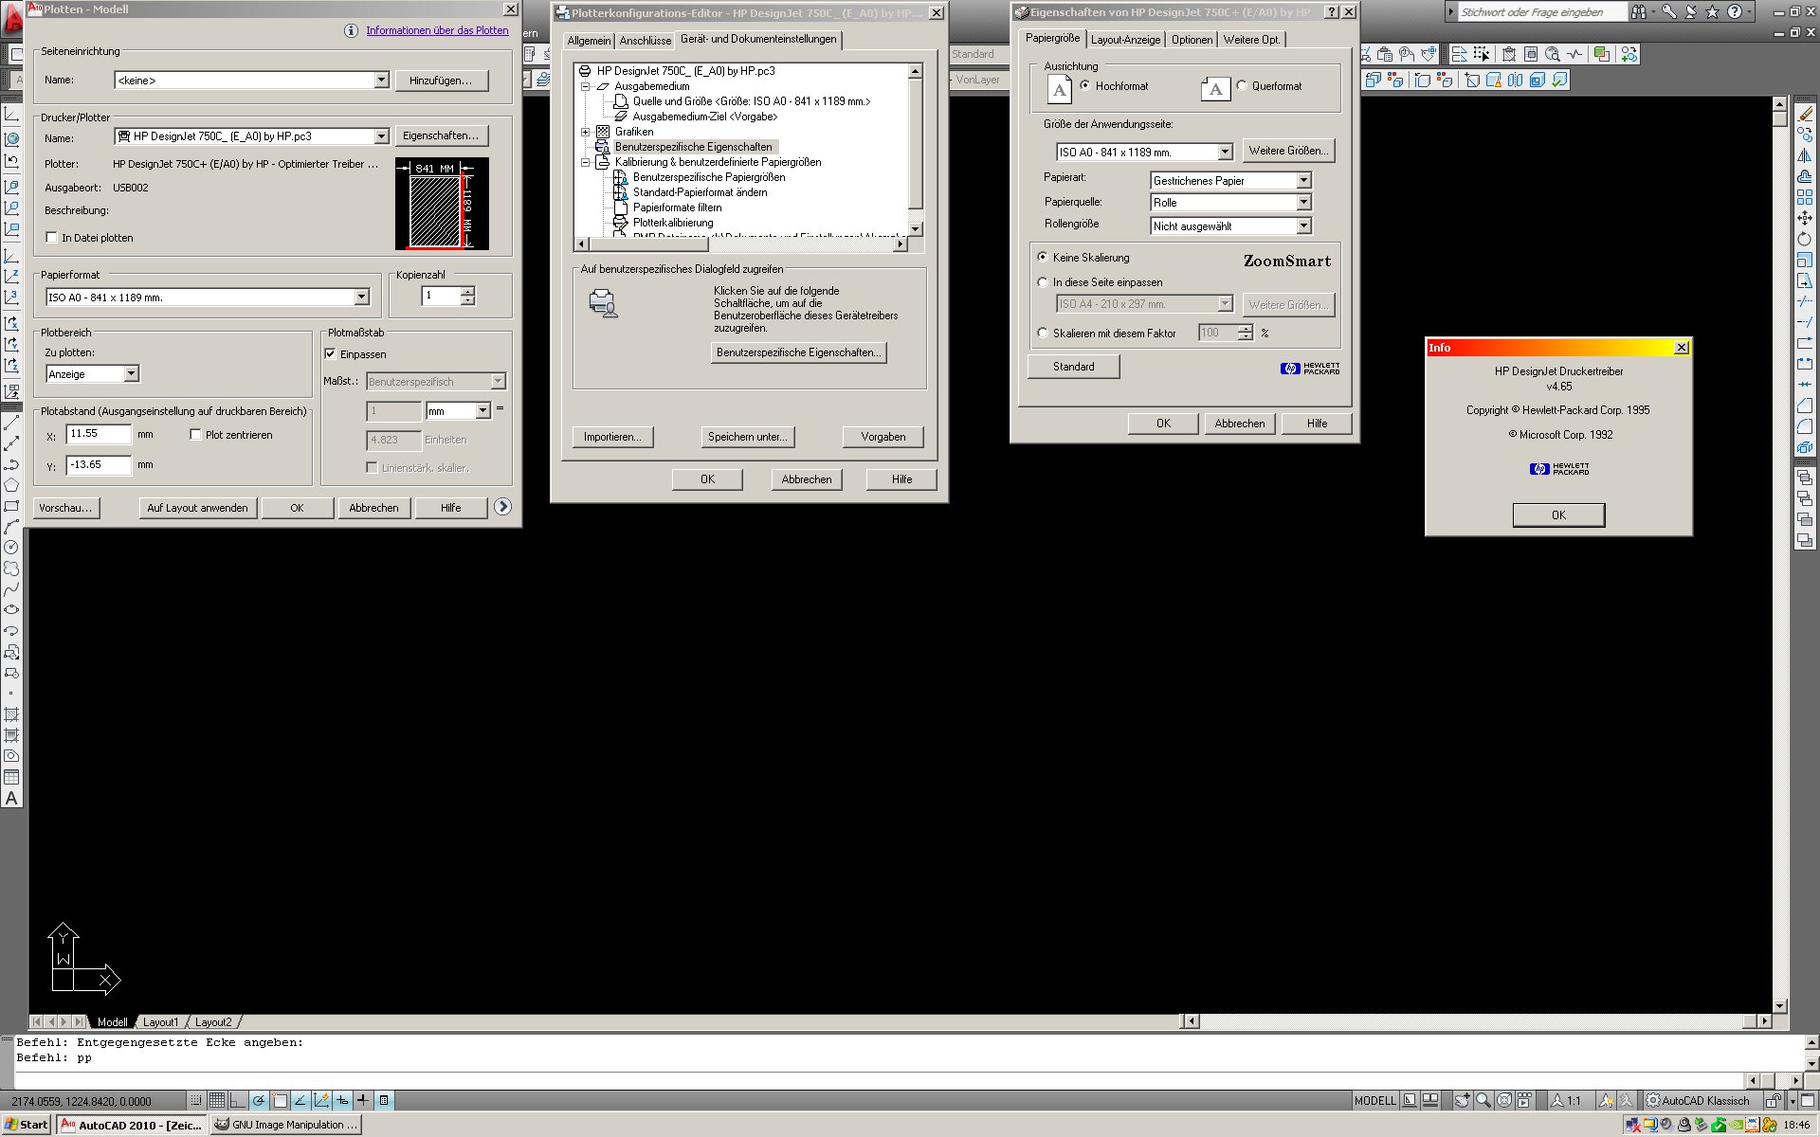The image size is (1820, 1137).
Task: Open 'Informationen über das Plotten' link
Action: 437,30
